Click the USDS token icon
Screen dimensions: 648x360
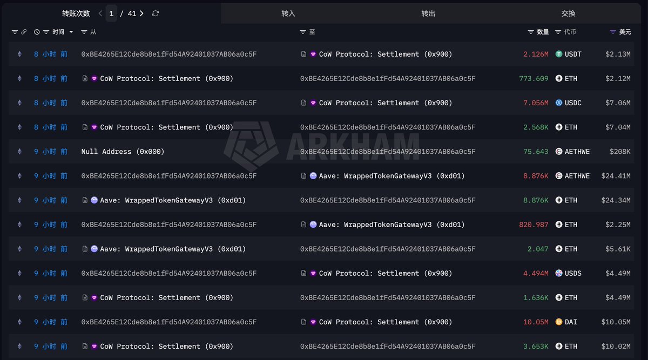[x=559, y=273]
